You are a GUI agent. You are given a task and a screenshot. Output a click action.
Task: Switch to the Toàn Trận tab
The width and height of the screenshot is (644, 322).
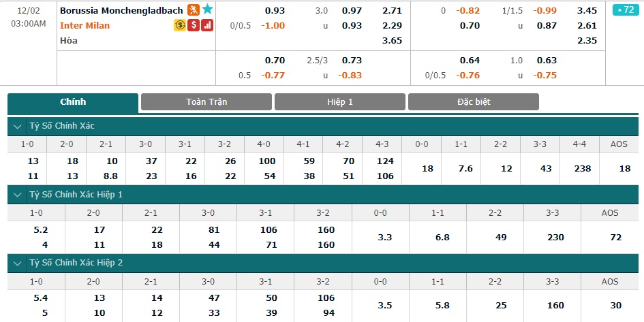[206, 102]
